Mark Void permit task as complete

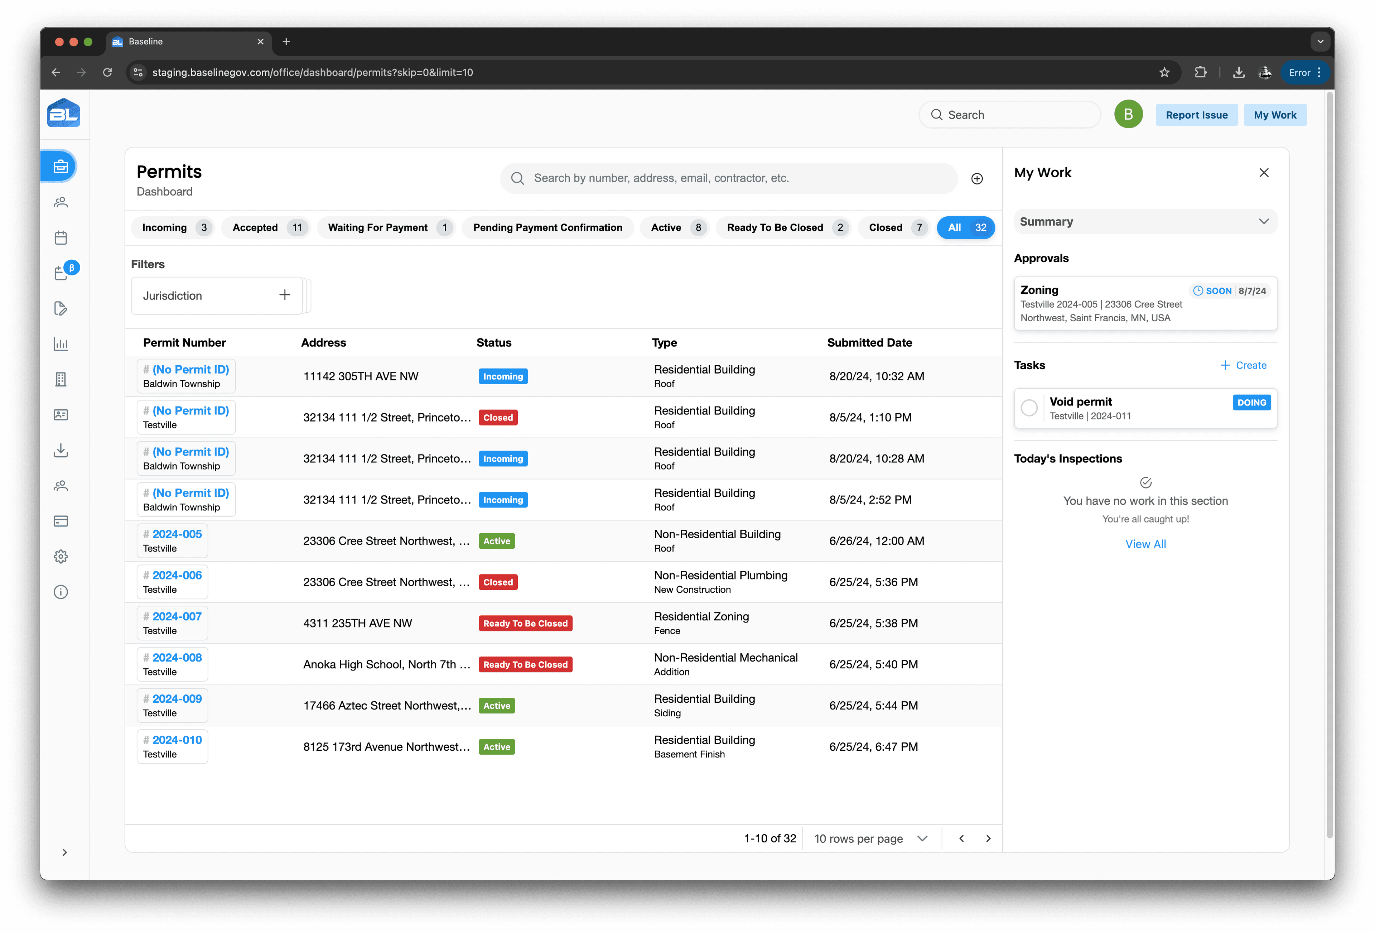tap(1029, 408)
